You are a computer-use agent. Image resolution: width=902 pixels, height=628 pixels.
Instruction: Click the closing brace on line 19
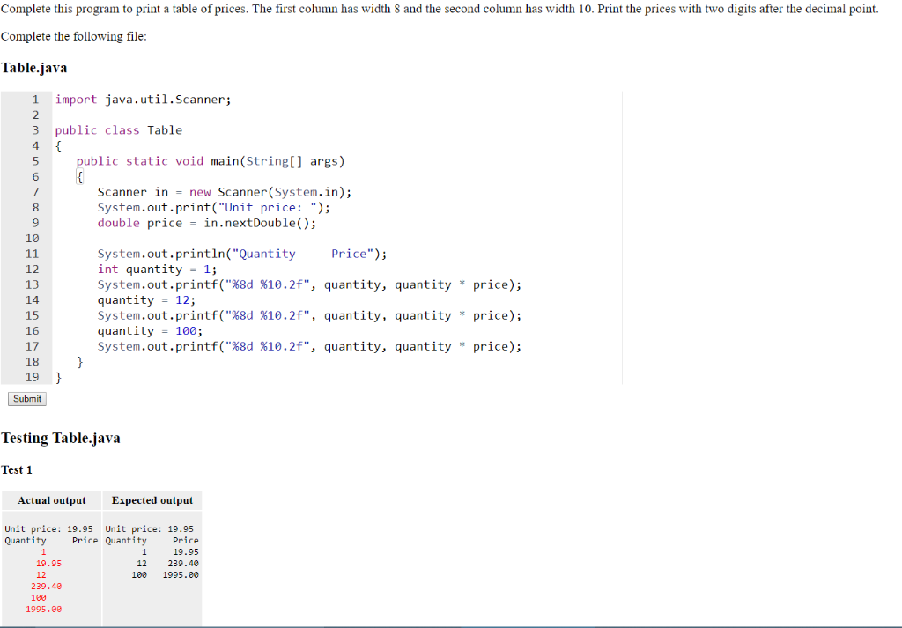point(58,377)
